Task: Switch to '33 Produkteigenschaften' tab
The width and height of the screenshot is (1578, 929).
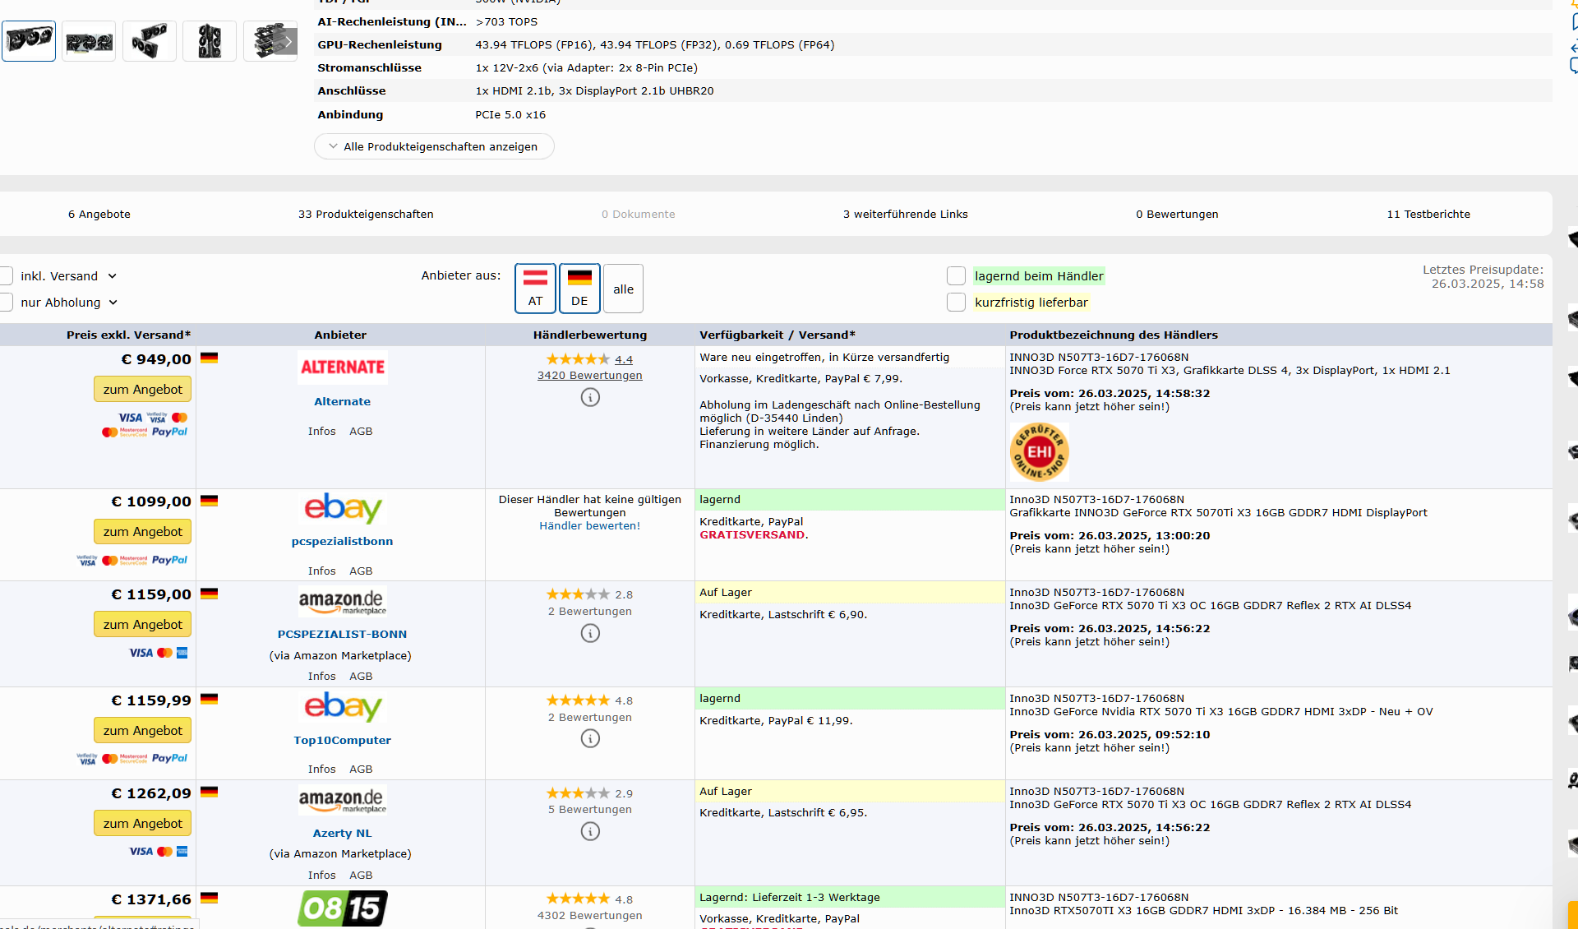Action: (x=366, y=214)
